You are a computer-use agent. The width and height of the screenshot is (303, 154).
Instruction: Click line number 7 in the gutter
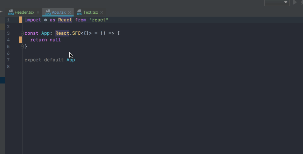8,60
